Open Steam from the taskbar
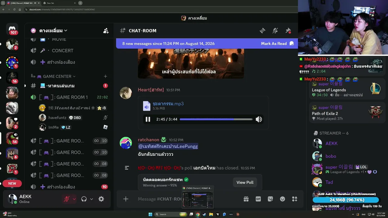This screenshot has height=218, width=388. click(204, 214)
